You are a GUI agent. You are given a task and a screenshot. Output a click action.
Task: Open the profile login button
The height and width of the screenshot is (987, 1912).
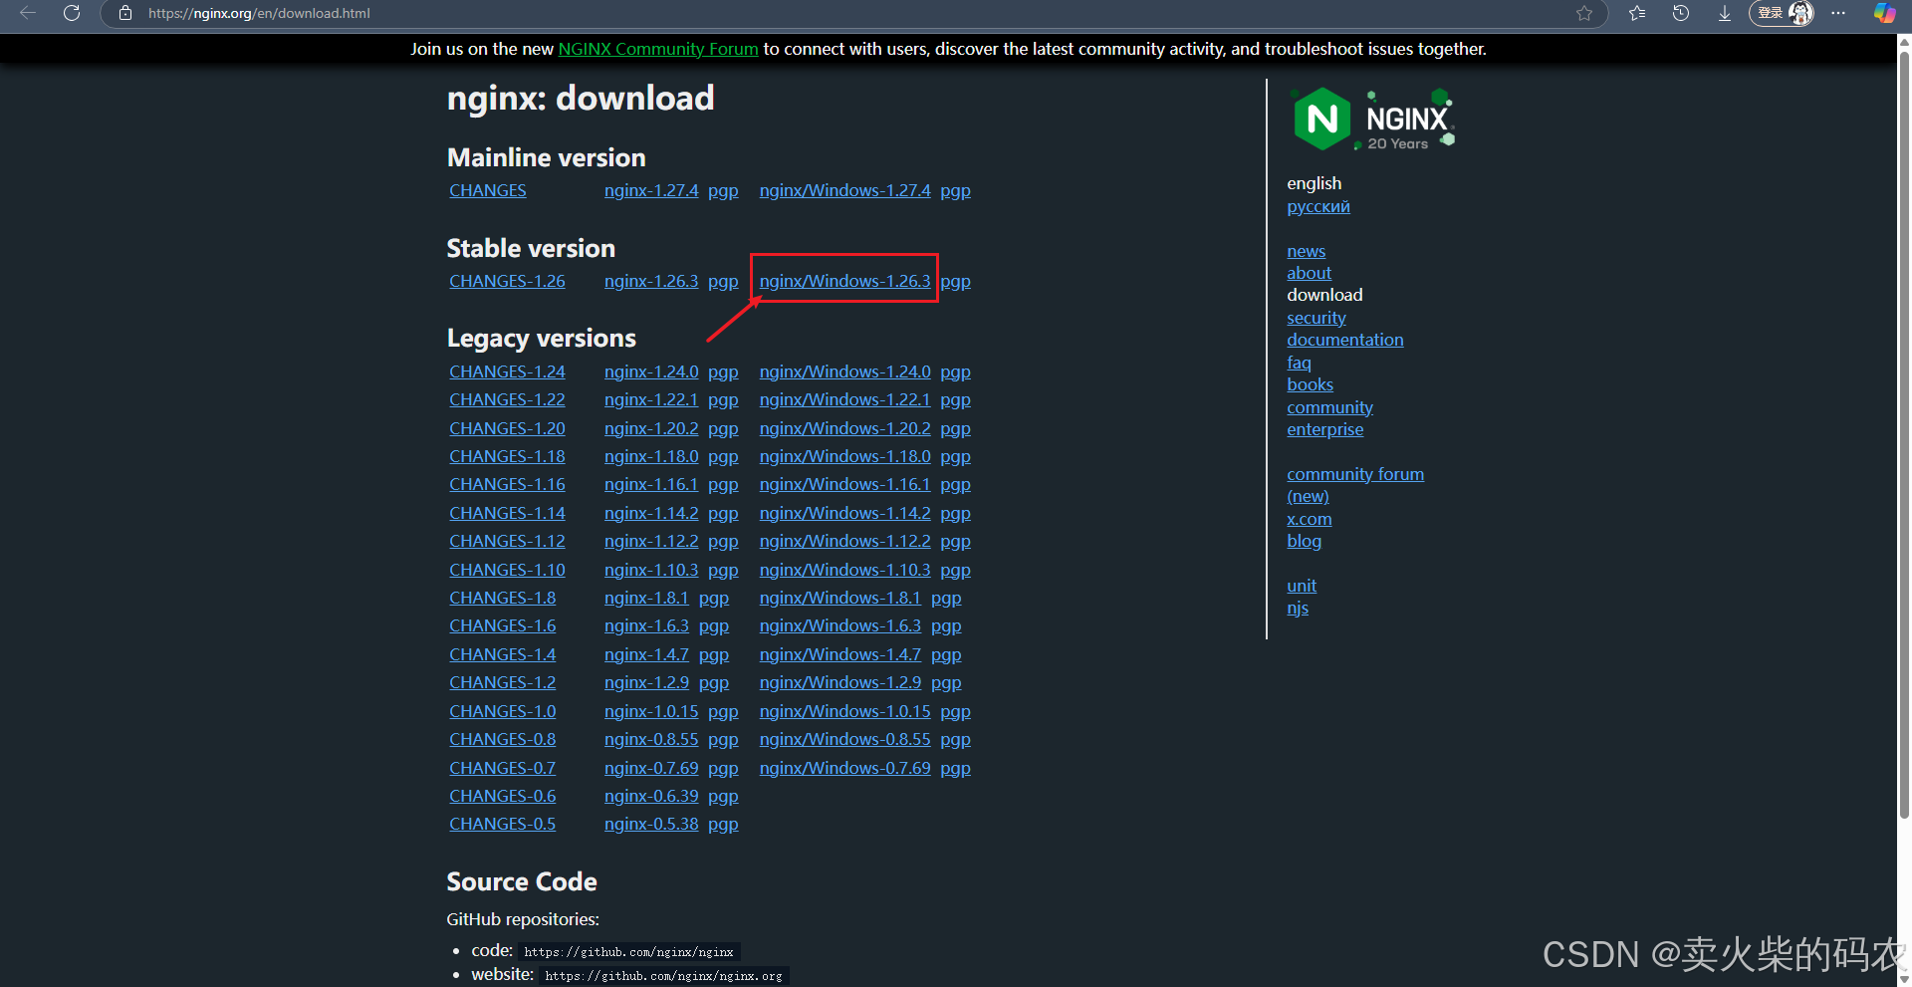(1782, 13)
